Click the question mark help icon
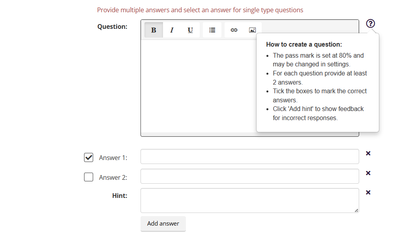 tap(370, 24)
